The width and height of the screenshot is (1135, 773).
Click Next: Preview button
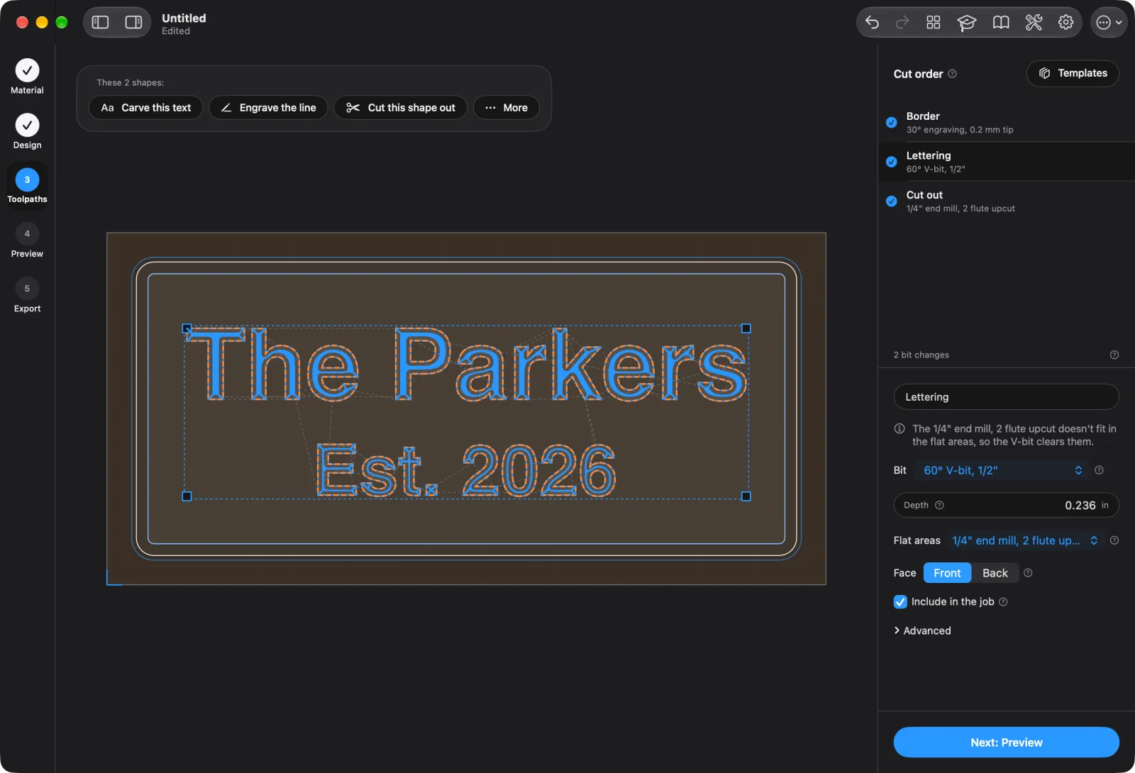pyautogui.click(x=1007, y=743)
